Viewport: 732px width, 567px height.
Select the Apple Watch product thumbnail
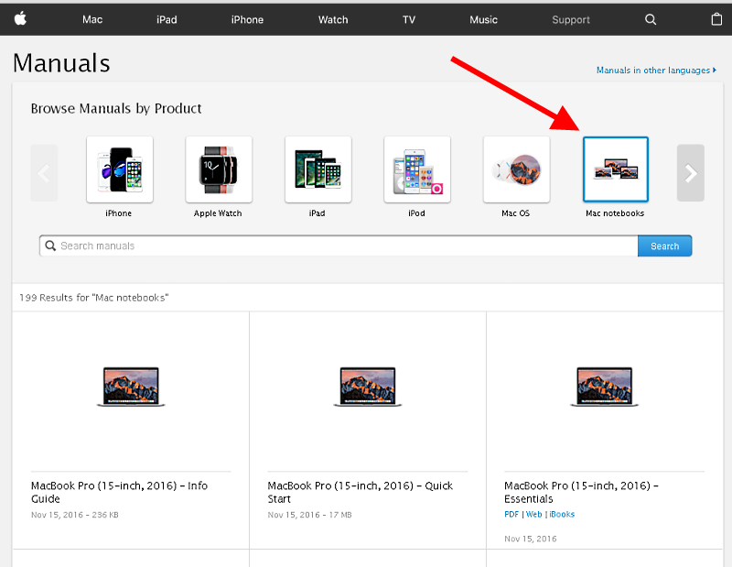coord(219,169)
